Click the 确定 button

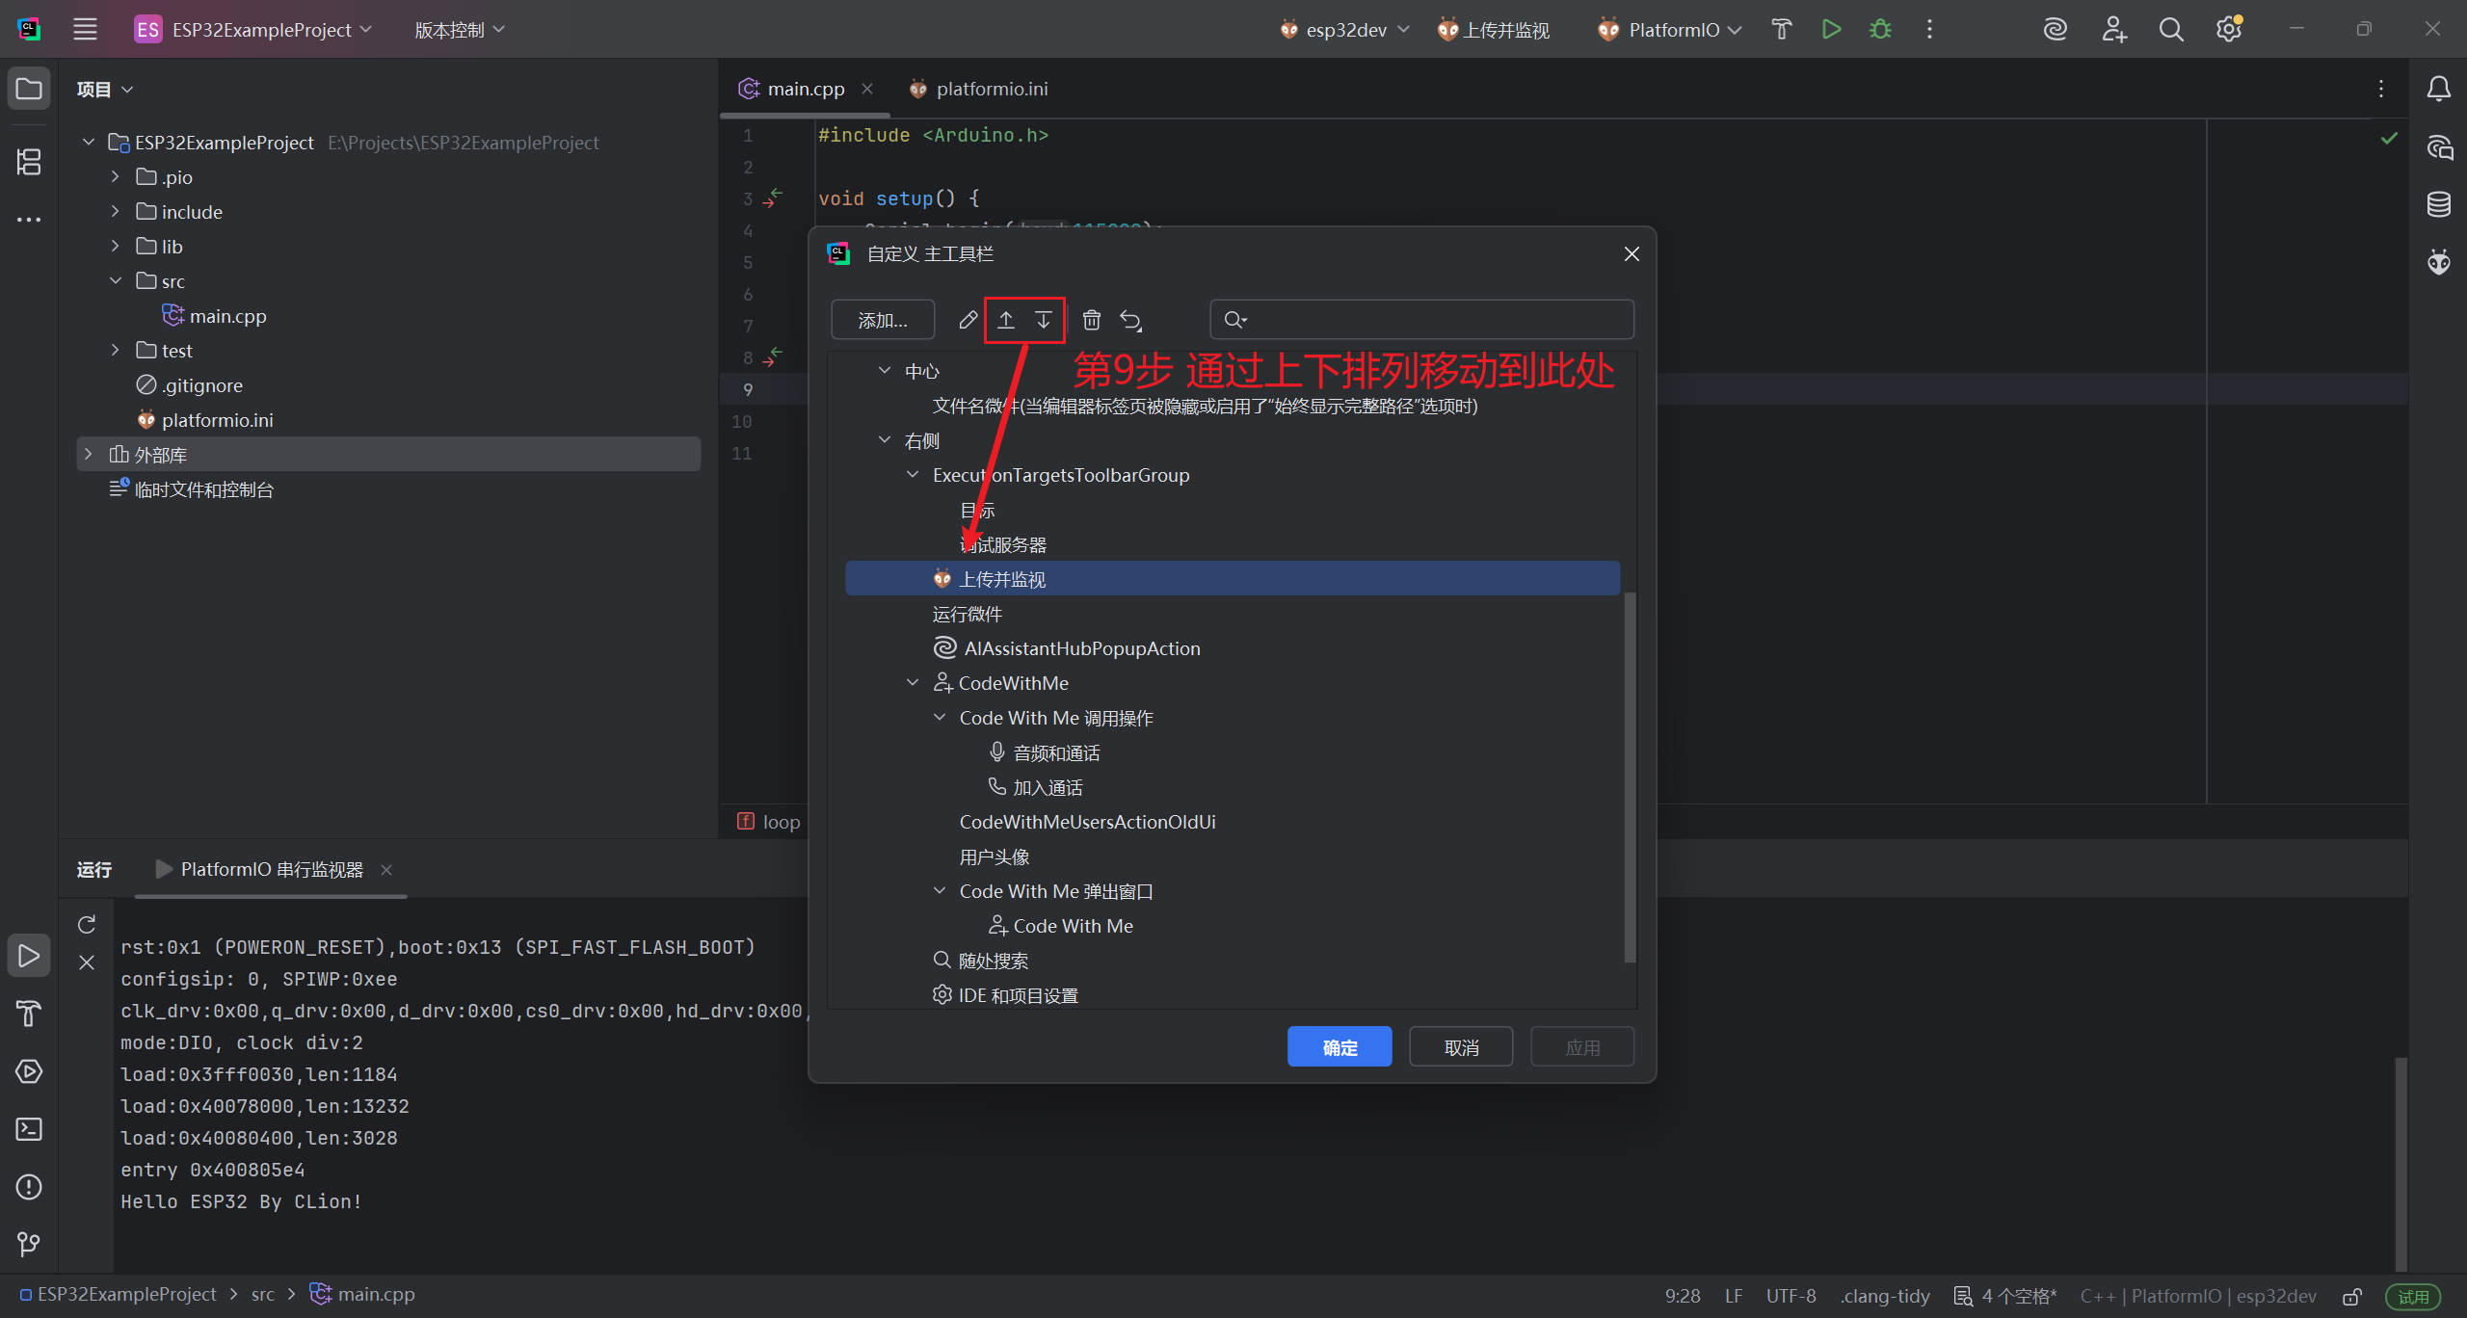[1339, 1047]
